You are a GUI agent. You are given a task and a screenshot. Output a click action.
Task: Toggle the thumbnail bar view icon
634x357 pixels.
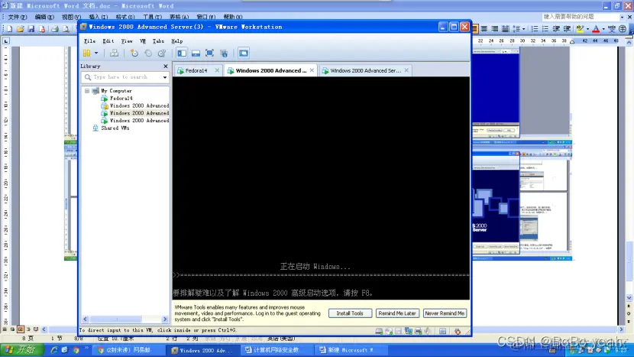pos(196,53)
